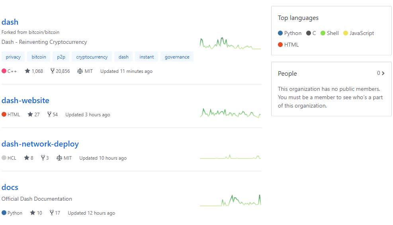The width and height of the screenshot is (393, 225).
Task: Click 'Updated 3 hours ago' text
Action: click(88, 115)
